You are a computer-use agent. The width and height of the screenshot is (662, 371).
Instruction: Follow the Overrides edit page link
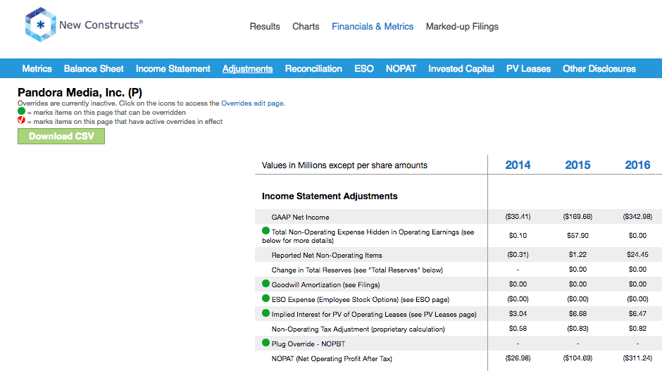point(252,103)
